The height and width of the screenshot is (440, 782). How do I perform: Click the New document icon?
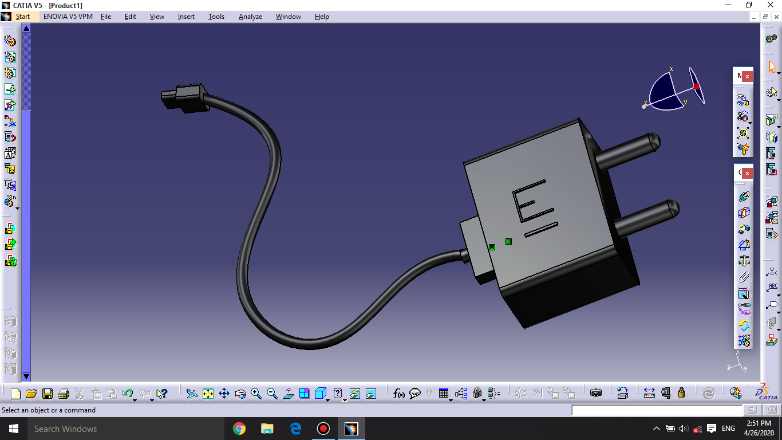click(15, 394)
